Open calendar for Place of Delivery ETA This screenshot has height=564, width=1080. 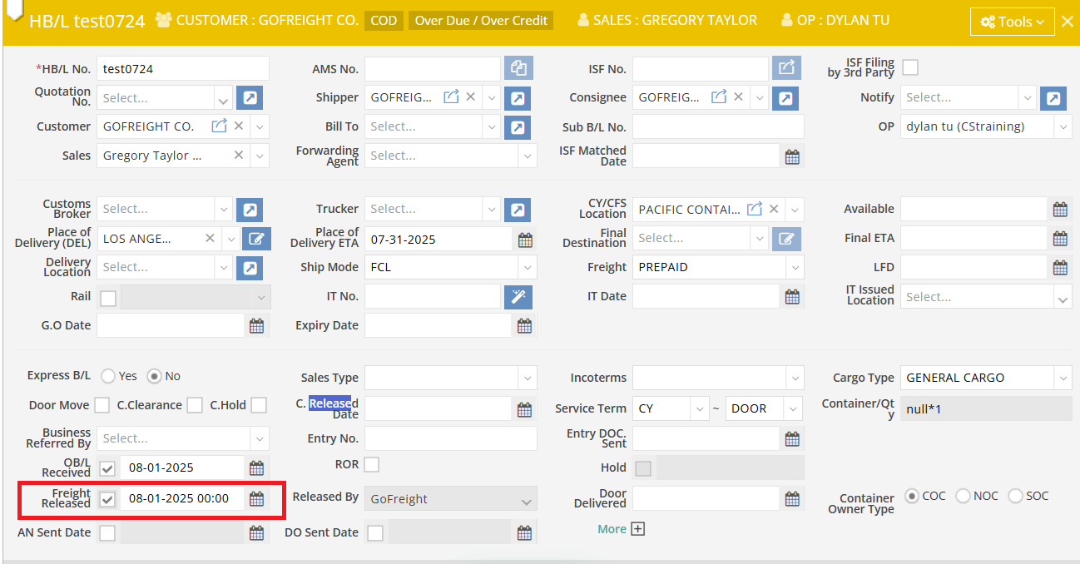coord(525,240)
